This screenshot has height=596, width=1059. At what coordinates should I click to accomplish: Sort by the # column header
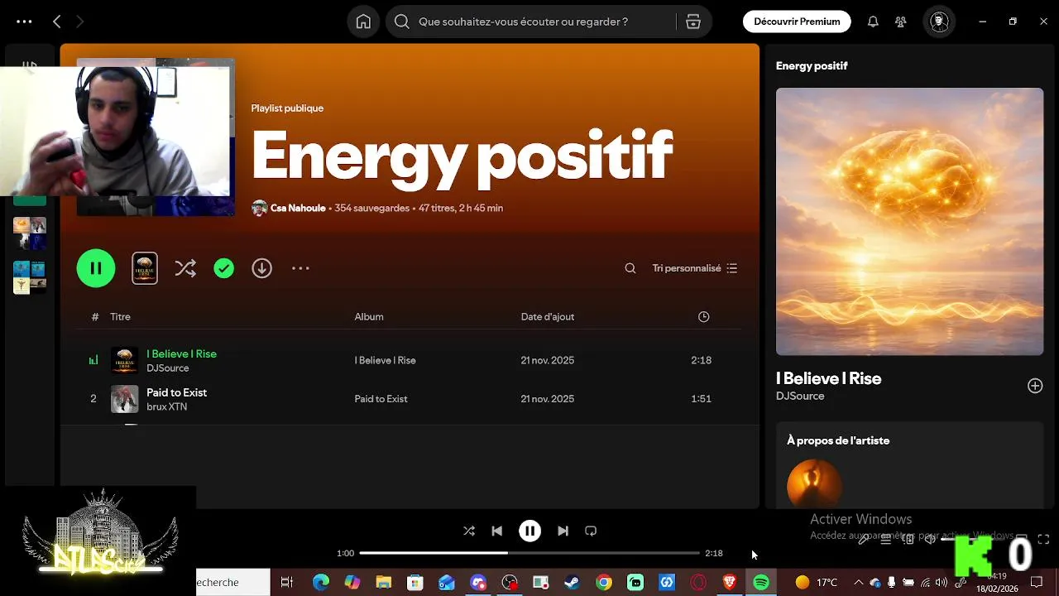point(95,316)
